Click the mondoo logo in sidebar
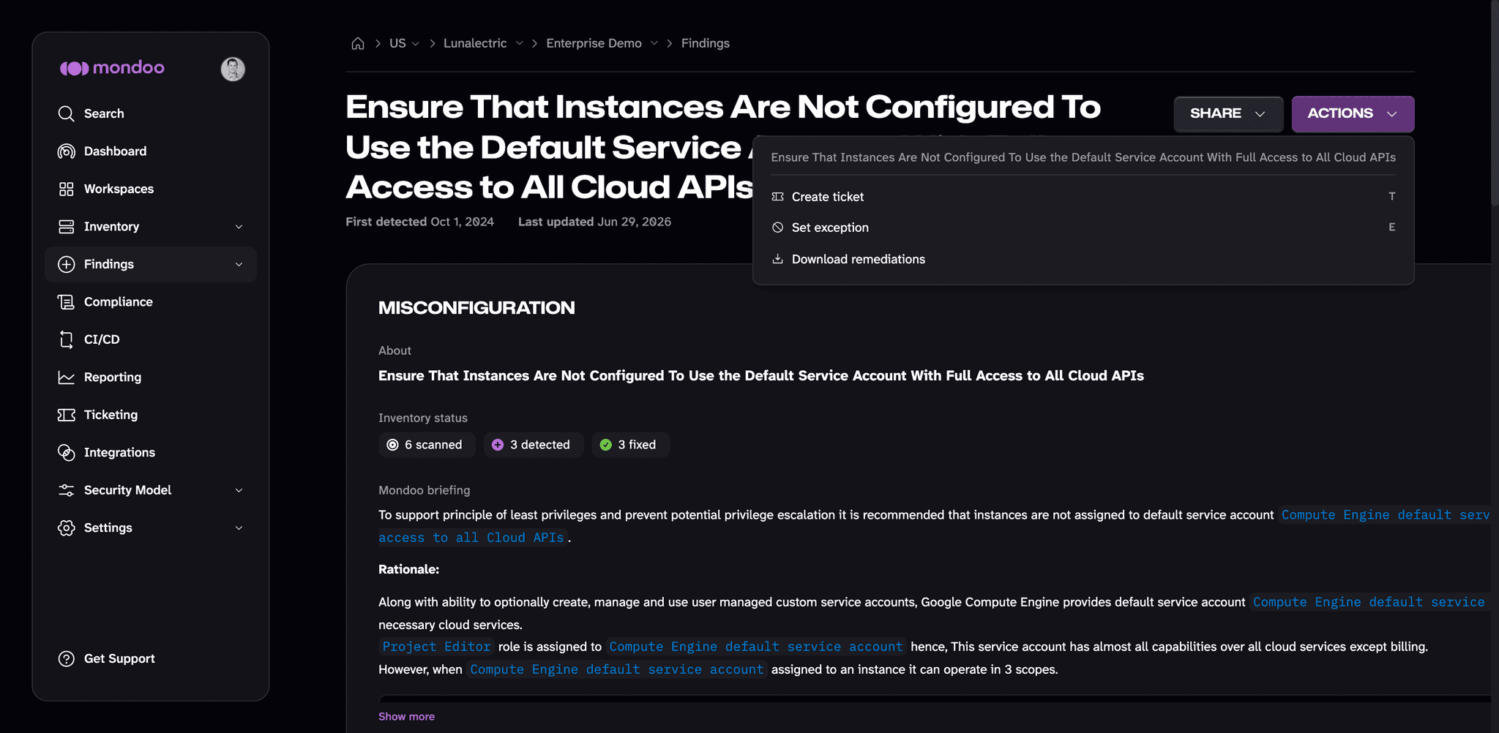Screen dimensions: 1499x733 click(112, 68)
